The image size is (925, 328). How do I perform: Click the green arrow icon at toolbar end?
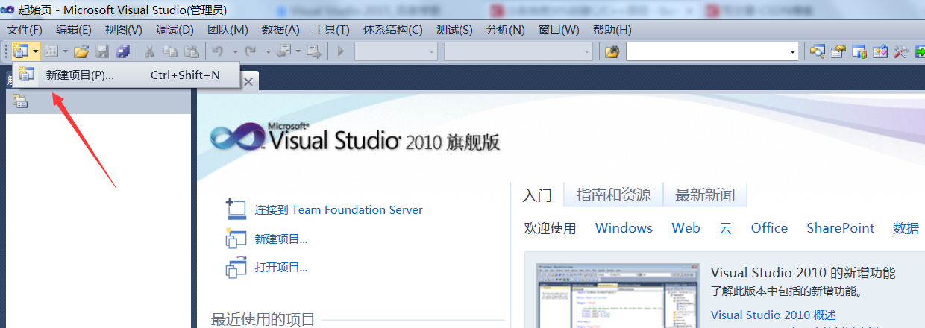(919, 51)
